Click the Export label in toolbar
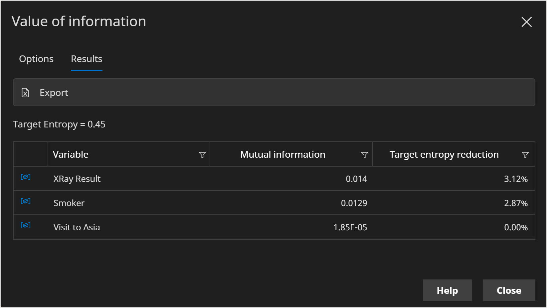 pyautogui.click(x=54, y=93)
